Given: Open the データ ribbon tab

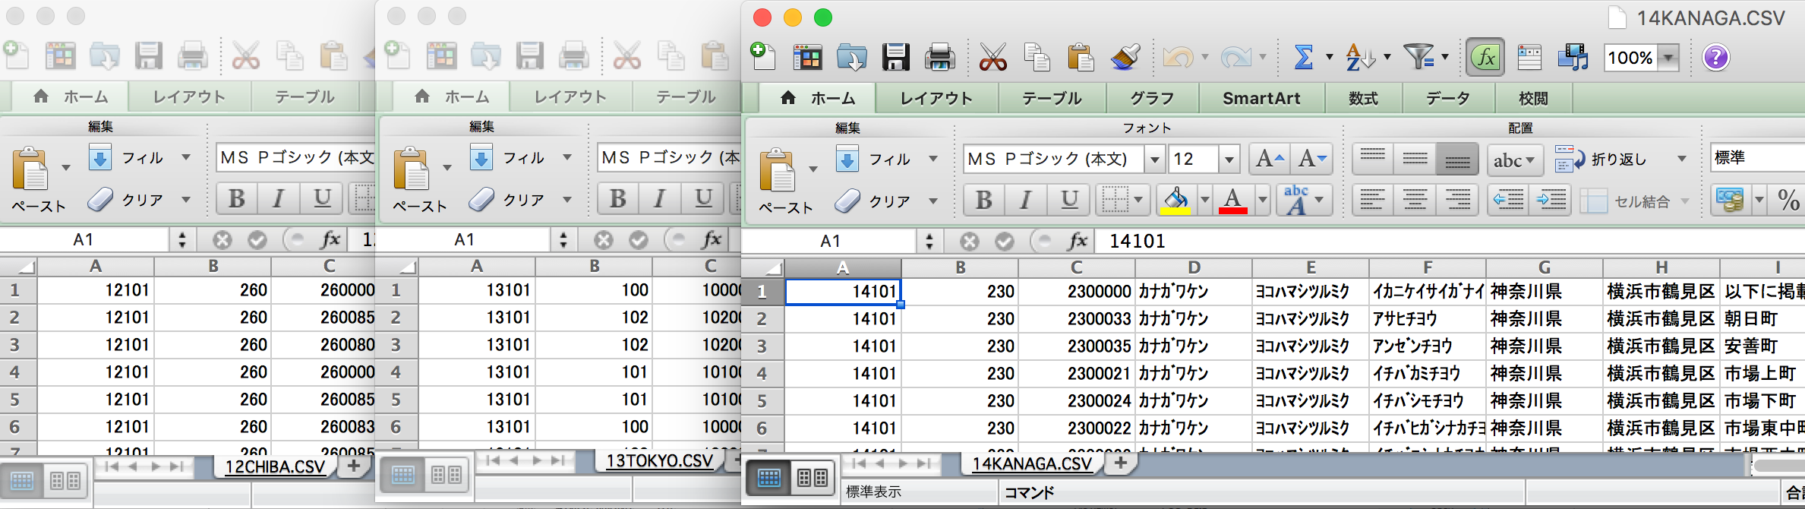Looking at the screenshot, I should tap(1448, 99).
